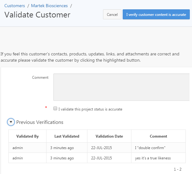Open the Customers breadcrumb link

[x=15, y=6]
